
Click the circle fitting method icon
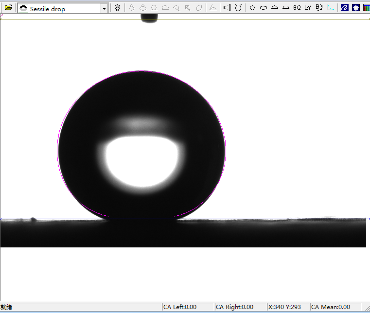(x=252, y=8)
